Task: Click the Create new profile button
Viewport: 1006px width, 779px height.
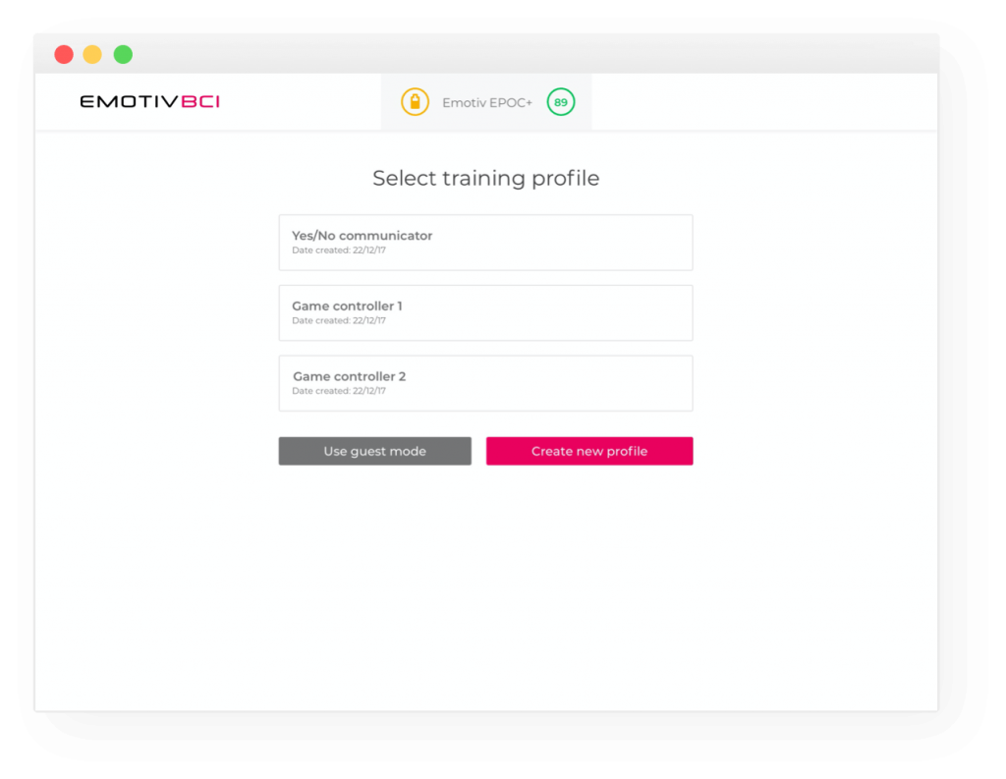Action: pos(589,451)
